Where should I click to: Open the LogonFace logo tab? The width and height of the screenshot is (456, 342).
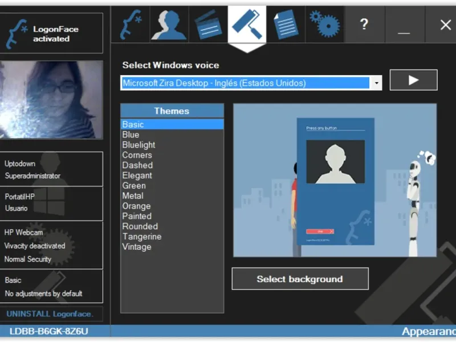pyautogui.click(x=131, y=25)
